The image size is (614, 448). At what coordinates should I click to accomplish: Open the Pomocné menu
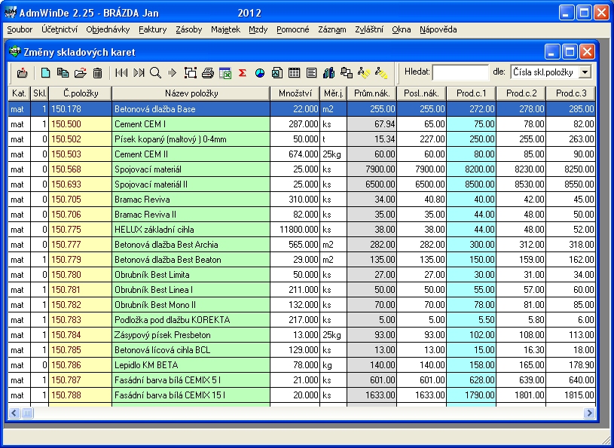[293, 29]
